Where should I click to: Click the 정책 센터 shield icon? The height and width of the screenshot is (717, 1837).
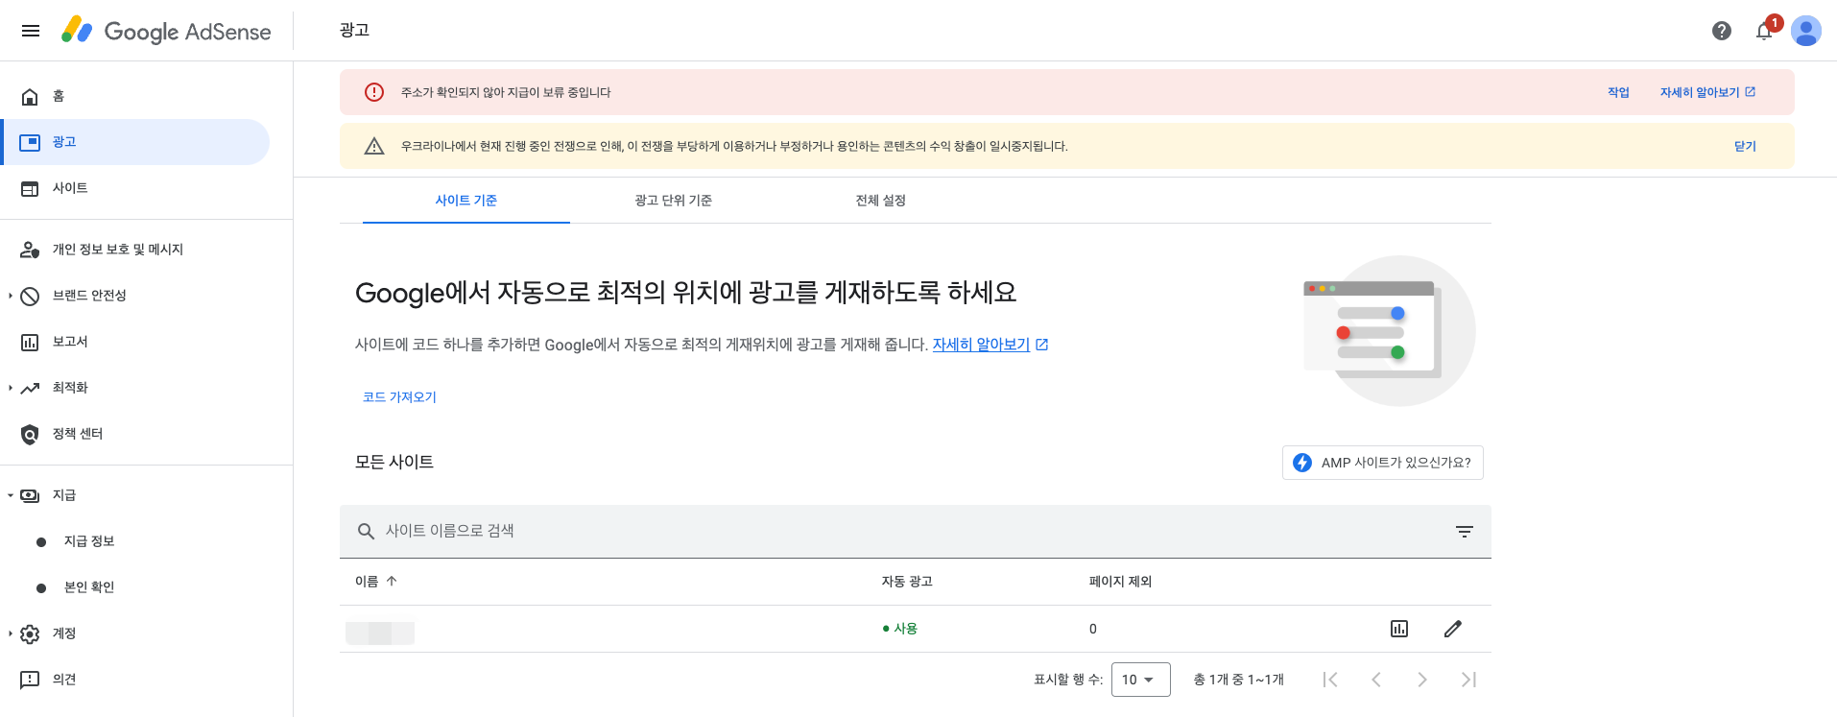tap(30, 434)
